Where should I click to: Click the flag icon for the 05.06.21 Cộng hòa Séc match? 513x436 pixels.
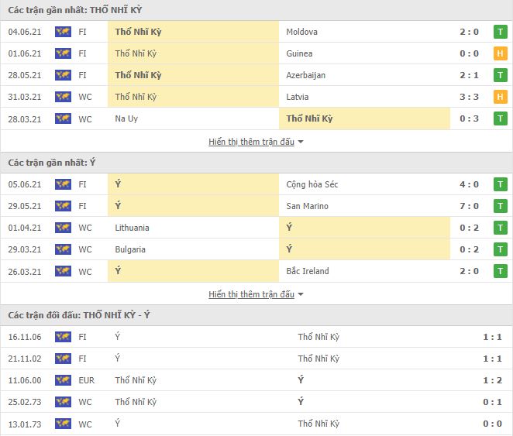63,185
